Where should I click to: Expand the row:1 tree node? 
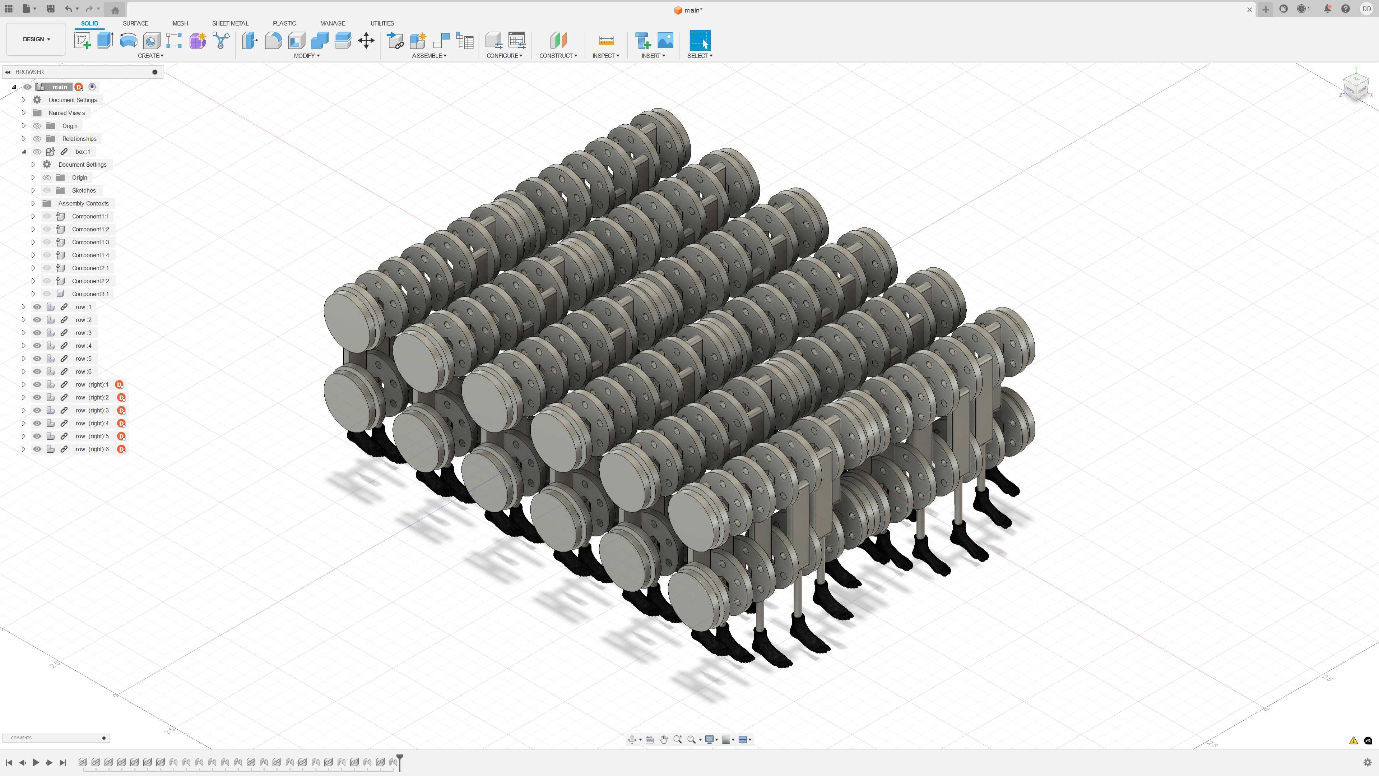pyautogui.click(x=24, y=307)
